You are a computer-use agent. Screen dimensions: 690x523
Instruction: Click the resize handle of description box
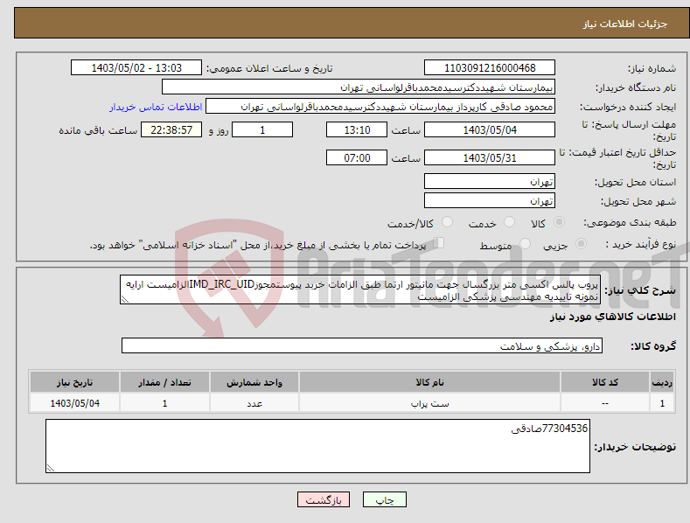tap(124, 300)
